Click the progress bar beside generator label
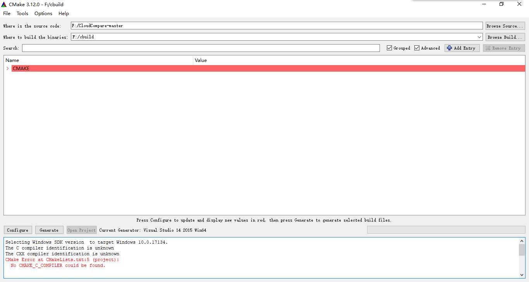This screenshot has width=529, height=282. point(446,230)
